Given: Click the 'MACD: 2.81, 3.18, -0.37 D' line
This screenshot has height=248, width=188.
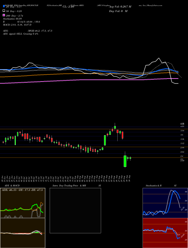Looking at the screenshot, I should coord(17,25).
